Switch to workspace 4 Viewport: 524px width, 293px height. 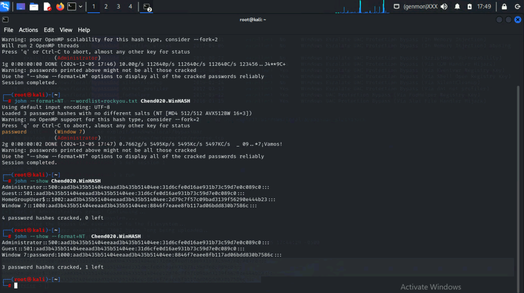[x=130, y=7]
